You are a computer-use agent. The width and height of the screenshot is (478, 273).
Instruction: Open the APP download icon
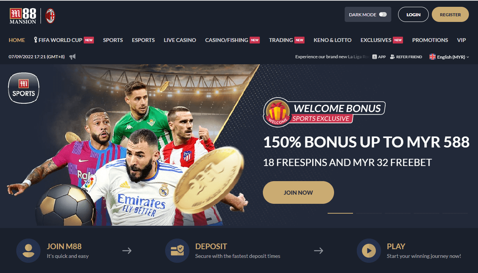(379, 57)
